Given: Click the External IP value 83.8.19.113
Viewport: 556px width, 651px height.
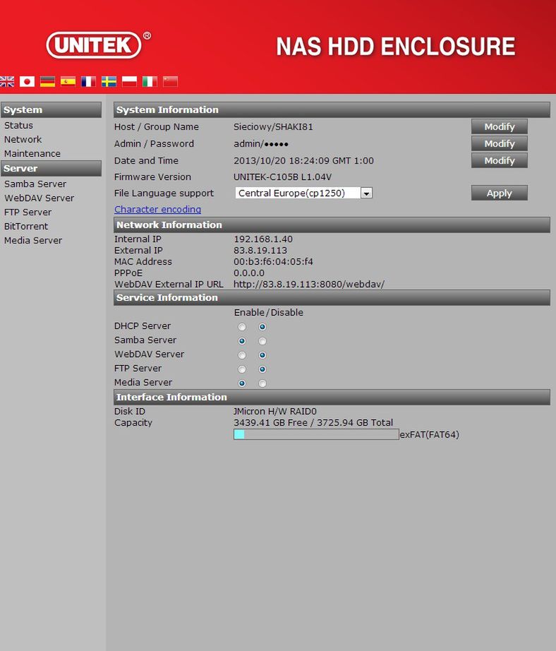Looking at the screenshot, I should pyautogui.click(x=260, y=251).
